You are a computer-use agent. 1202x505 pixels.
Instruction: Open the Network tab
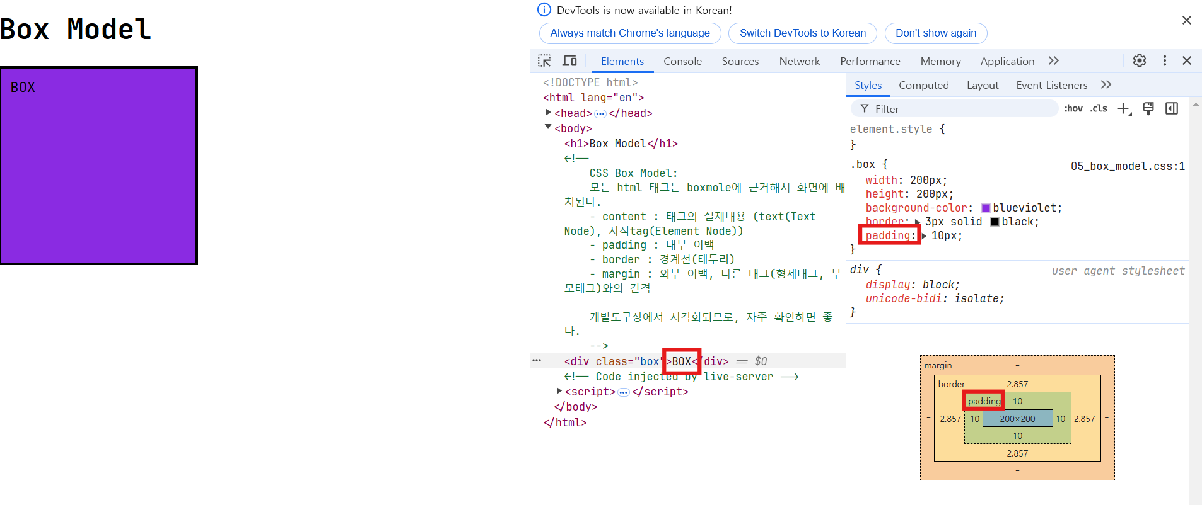[800, 61]
